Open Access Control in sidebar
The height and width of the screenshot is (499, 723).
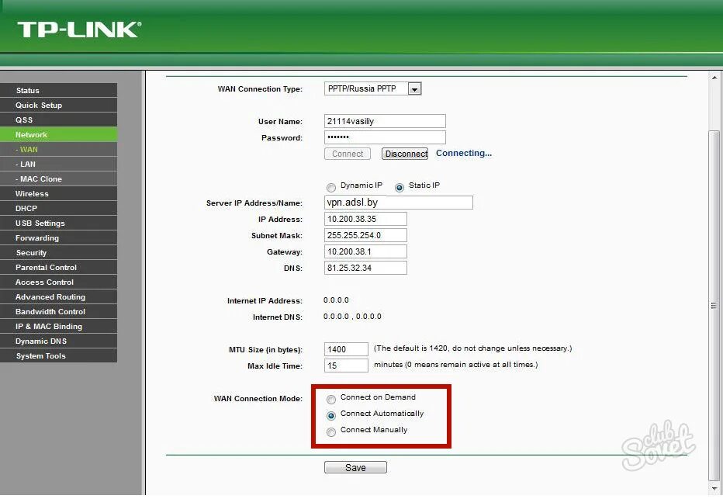tap(58, 282)
